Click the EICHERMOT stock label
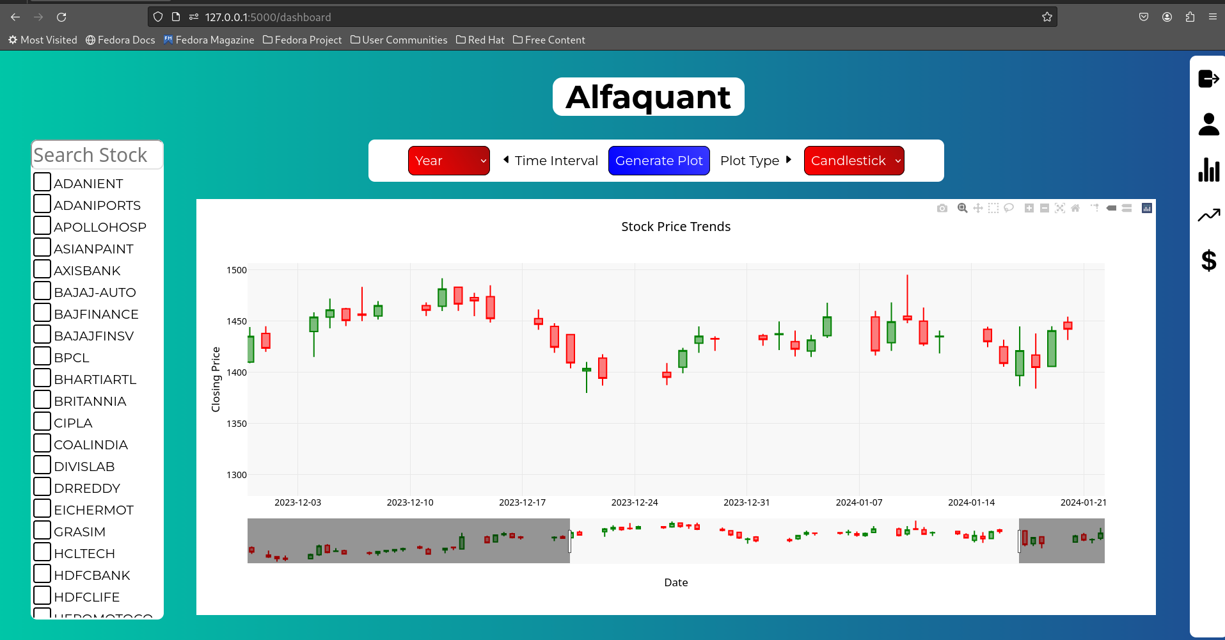This screenshot has height=640, width=1225. [x=94, y=510]
